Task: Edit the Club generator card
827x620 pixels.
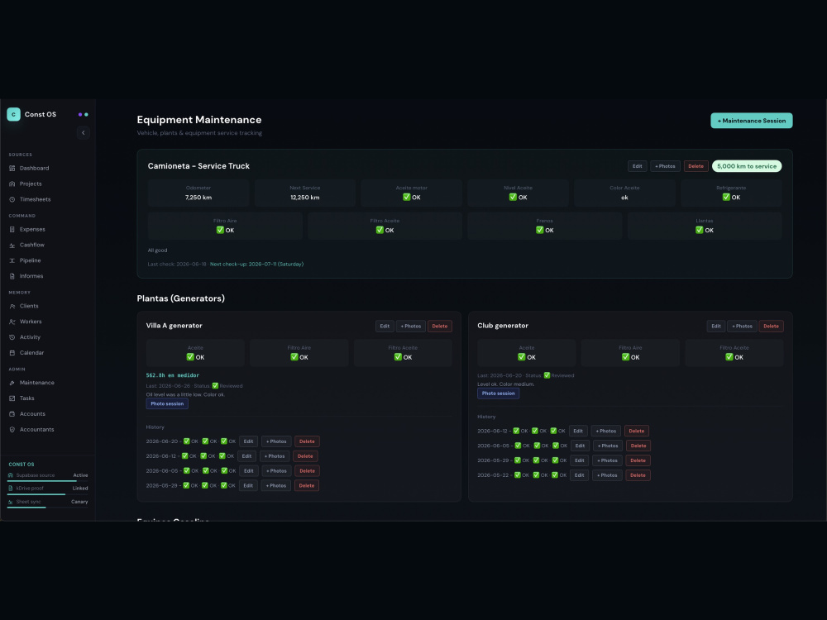Action: pos(715,327)
